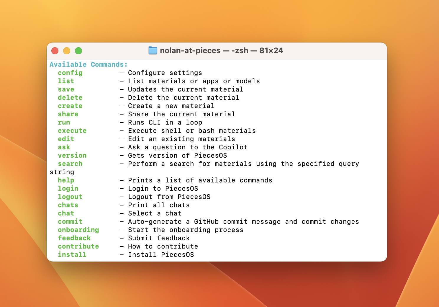Click 'How to contribute' description
Screen dimensions: 439x307
click(163, 246)
